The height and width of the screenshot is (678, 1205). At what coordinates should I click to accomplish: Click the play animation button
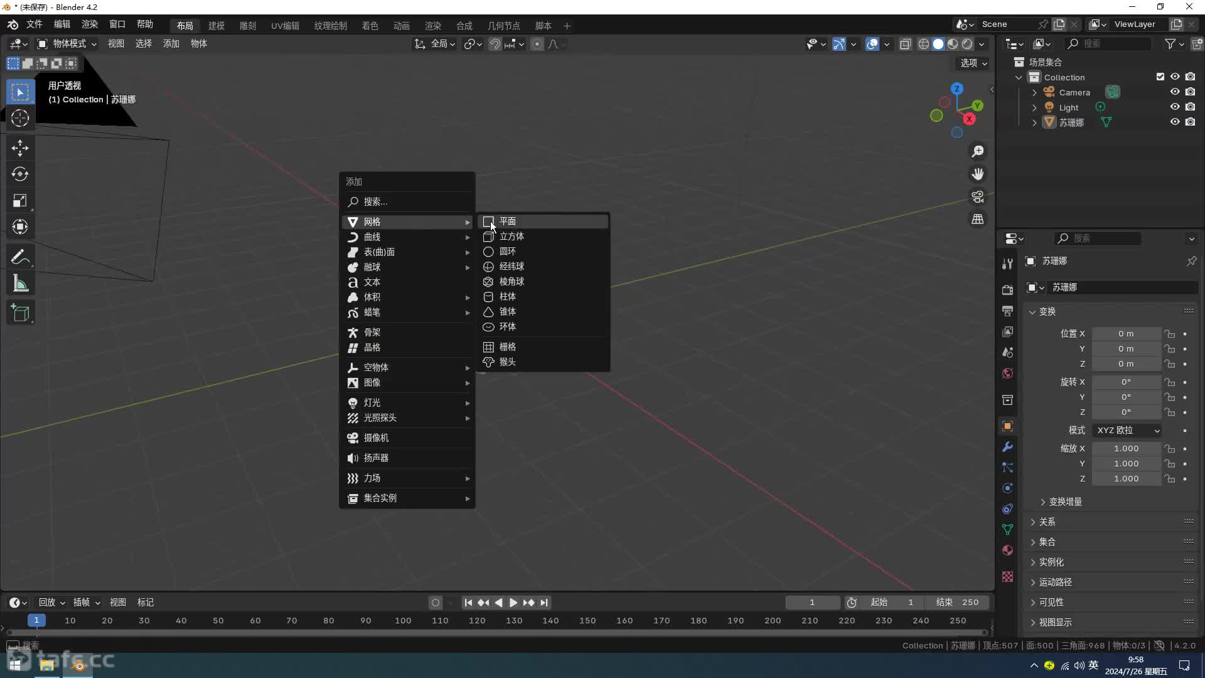click(513, 603)
